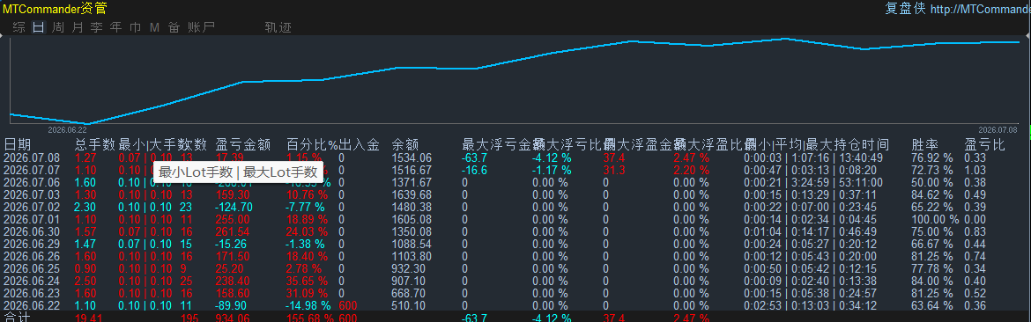Viewport: 1031px width, 322px height.
Task: Open the 账户 account tab
Action: tap(201, 27)
